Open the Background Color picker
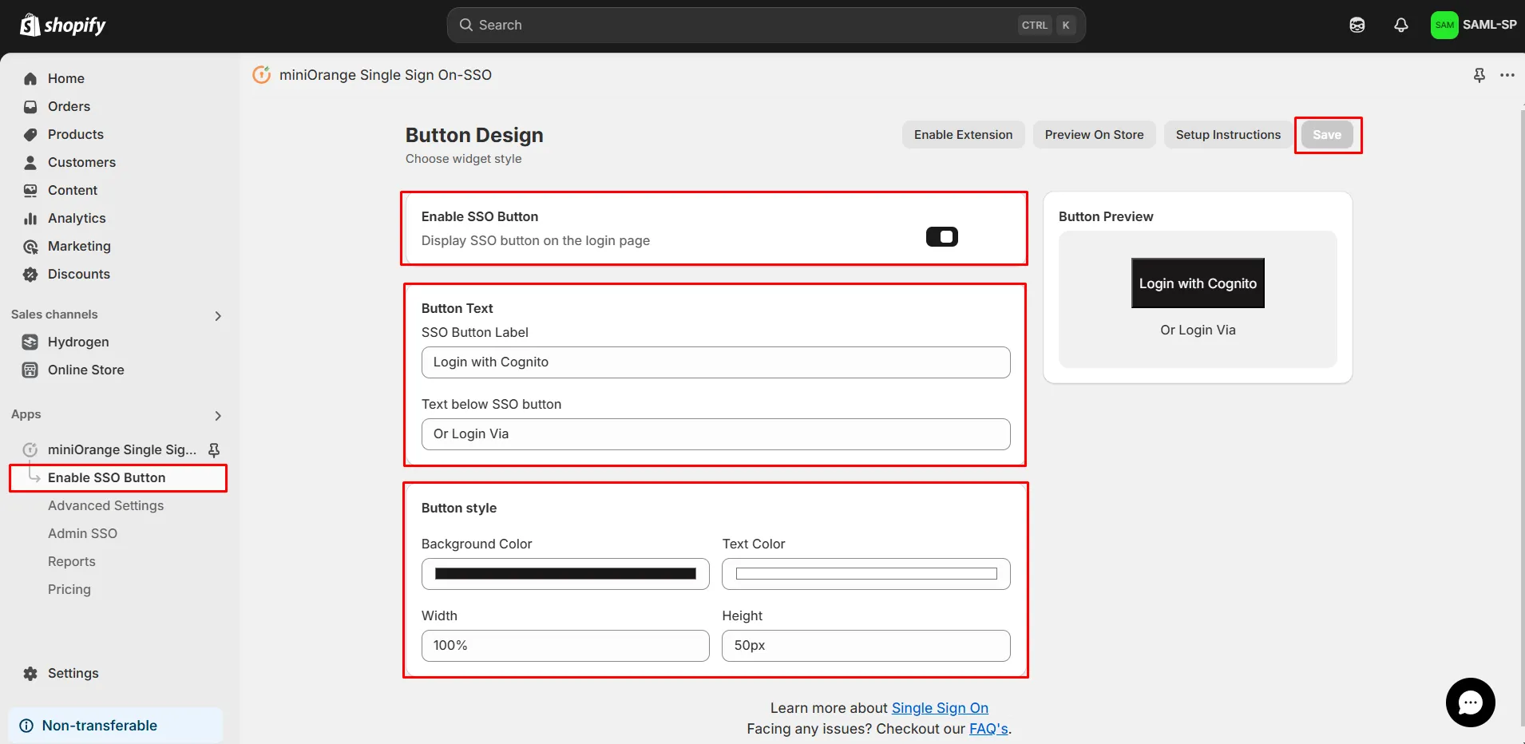This screenshot has height=744, width=1525. (565, 574)
